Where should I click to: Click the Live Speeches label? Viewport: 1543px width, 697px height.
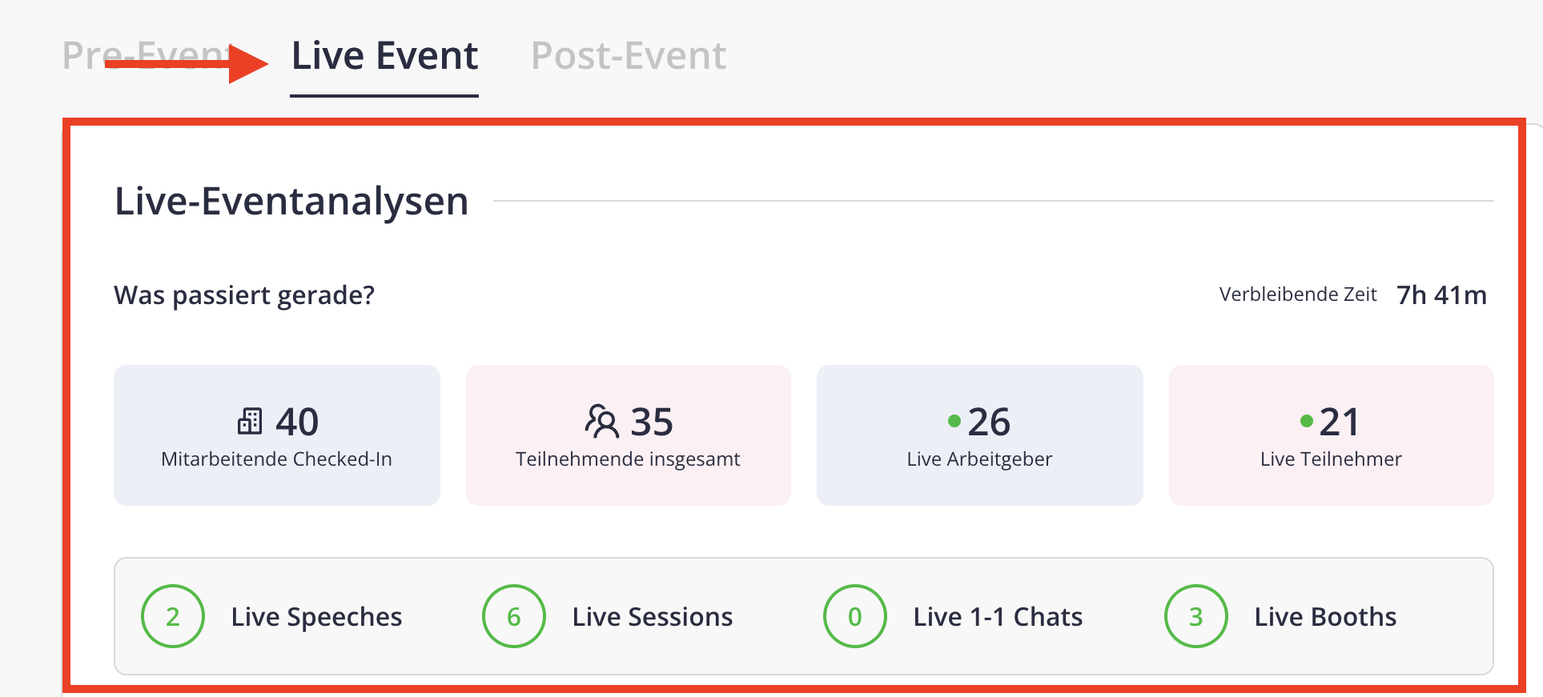click(x=316, y=617)
